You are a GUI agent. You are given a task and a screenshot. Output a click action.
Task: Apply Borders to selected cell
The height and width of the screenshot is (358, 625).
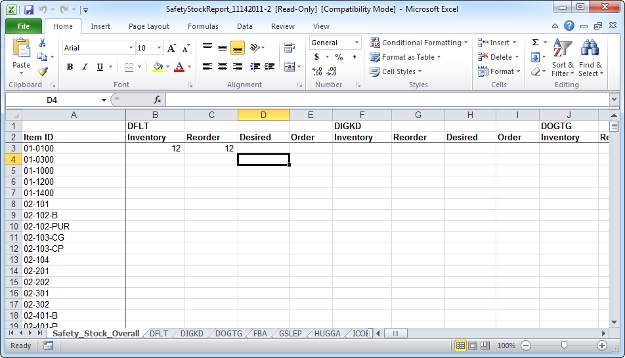coord(129,67)
